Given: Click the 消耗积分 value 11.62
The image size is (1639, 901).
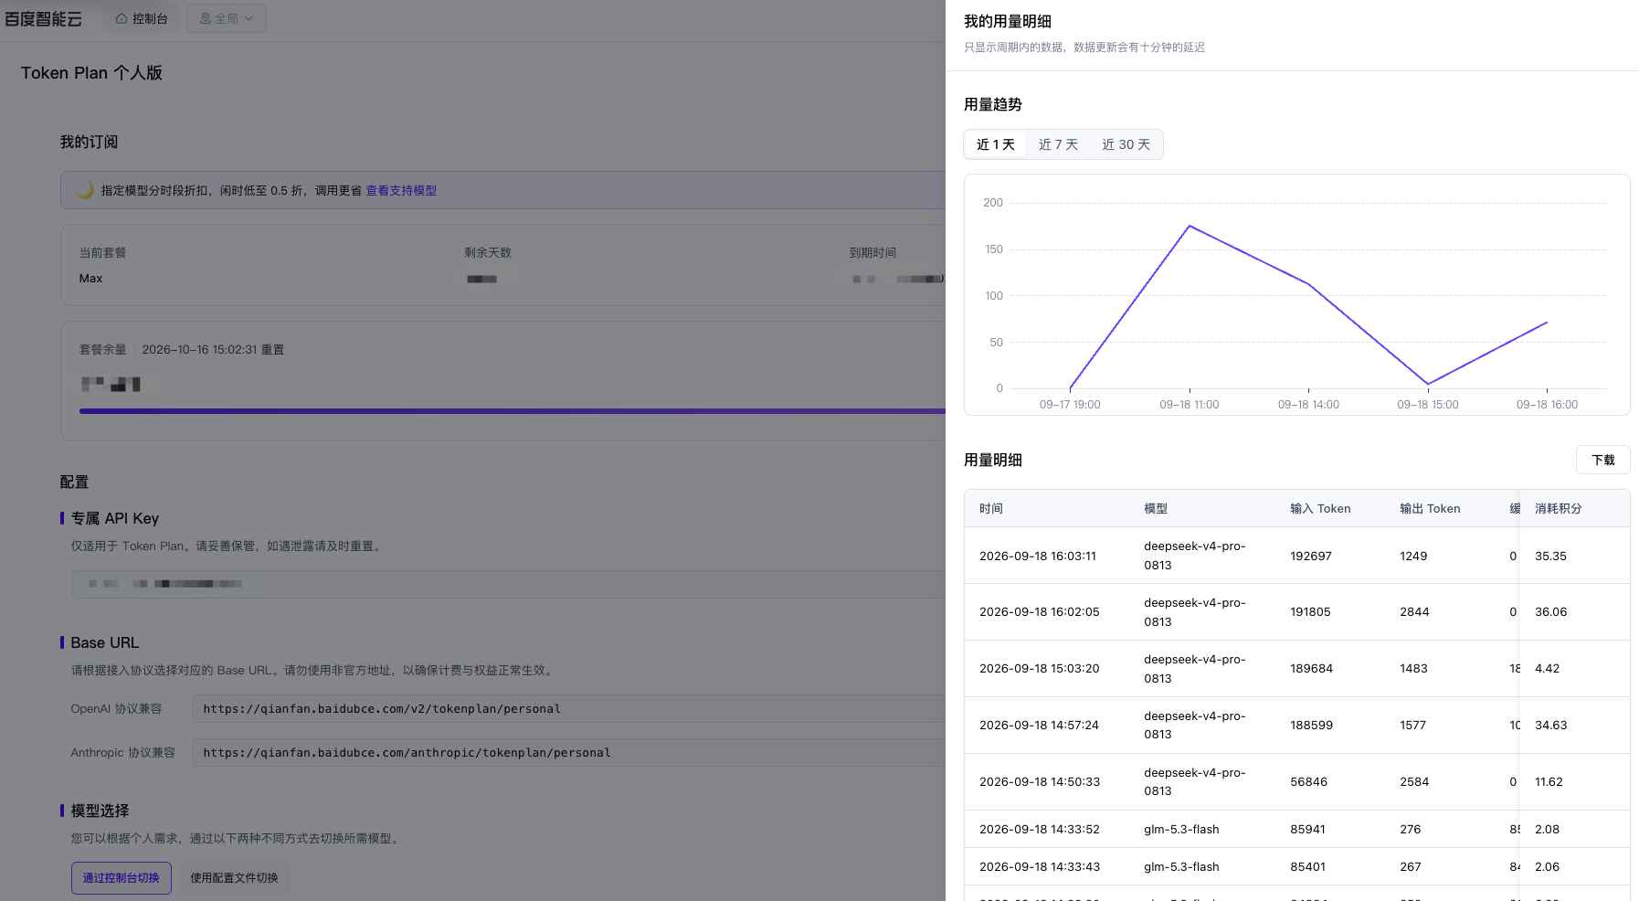Looking at the screenshot, I should coord(1549,782).
